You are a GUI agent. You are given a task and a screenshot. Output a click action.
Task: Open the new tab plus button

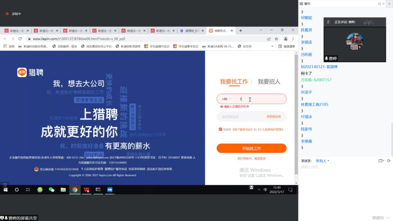(241, 31)
